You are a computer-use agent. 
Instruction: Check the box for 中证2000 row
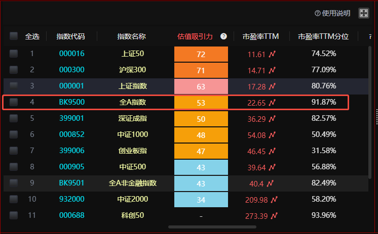(14, 199)
